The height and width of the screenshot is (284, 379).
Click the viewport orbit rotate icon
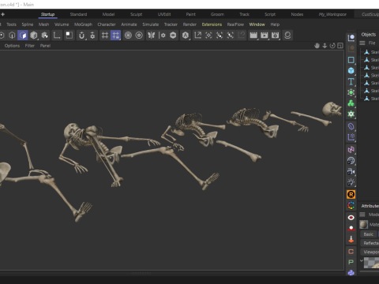click(x=332, y=46)
